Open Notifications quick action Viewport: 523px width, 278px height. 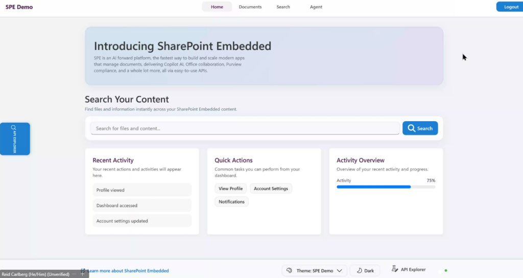click(x=231, y=201)
